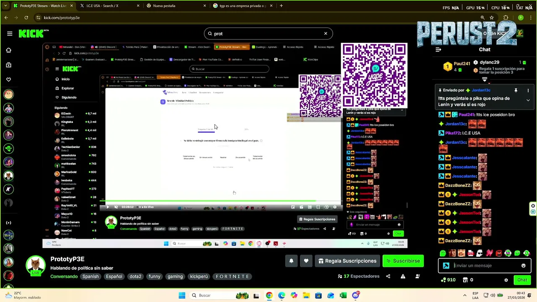Screen dimensions: 537x302
Task: Open Excel from the taskbar
Action: click(x=343, y=295)
